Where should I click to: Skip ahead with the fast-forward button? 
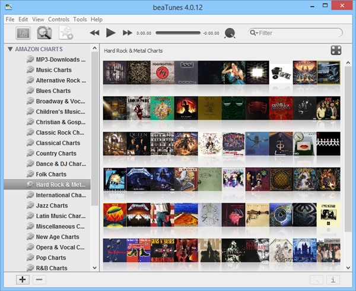pos(127,33)
